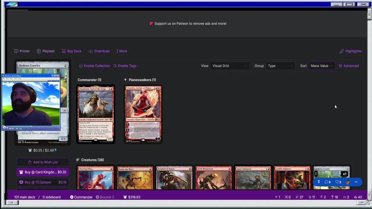372x209 pixels.
Task: Select the Skirk Prospector card
Action: tap(214, 178)
